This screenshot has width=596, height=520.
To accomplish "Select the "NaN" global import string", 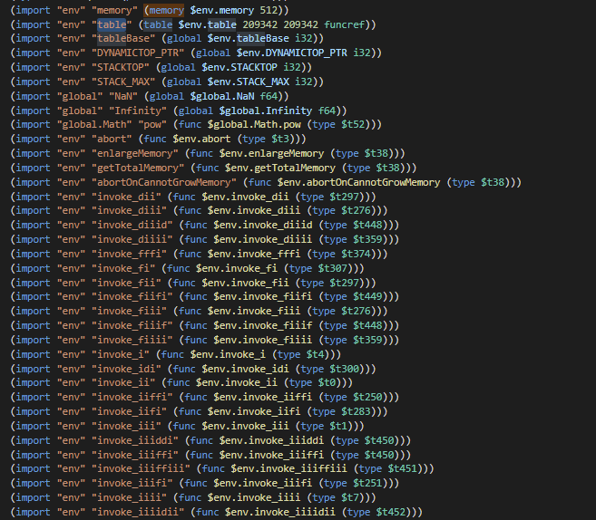I will click(123, 96).
